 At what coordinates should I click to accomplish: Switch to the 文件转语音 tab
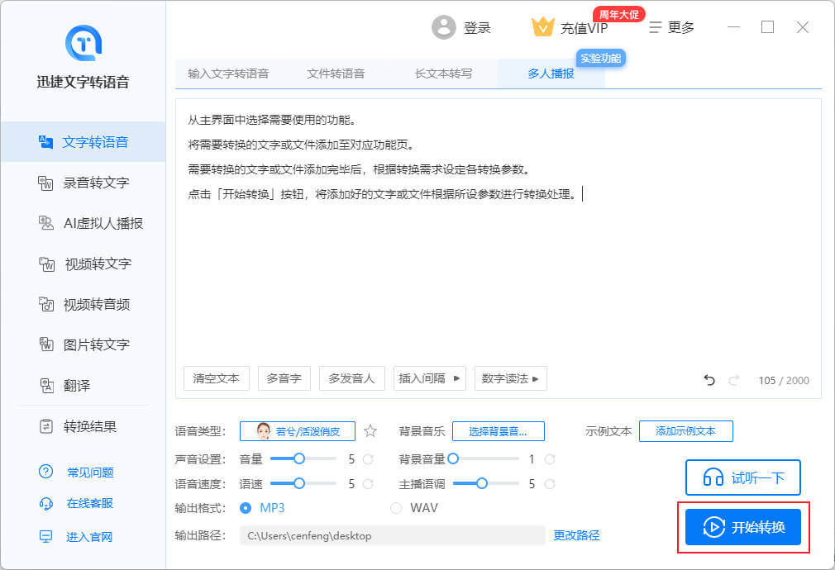[336, 74]
